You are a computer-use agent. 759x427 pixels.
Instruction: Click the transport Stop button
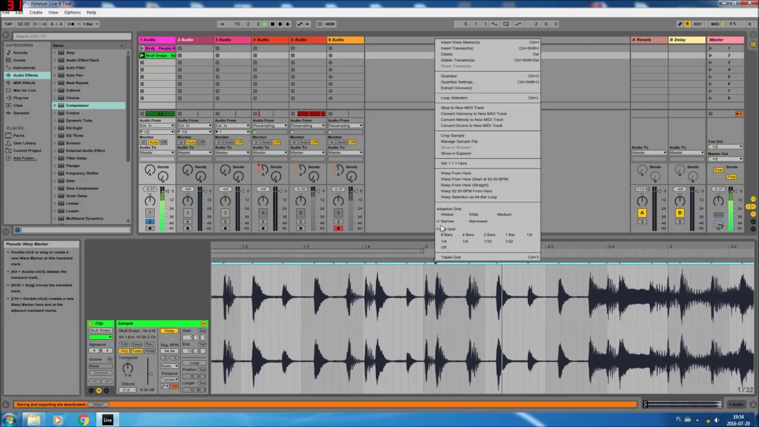[x=272, y=24]
